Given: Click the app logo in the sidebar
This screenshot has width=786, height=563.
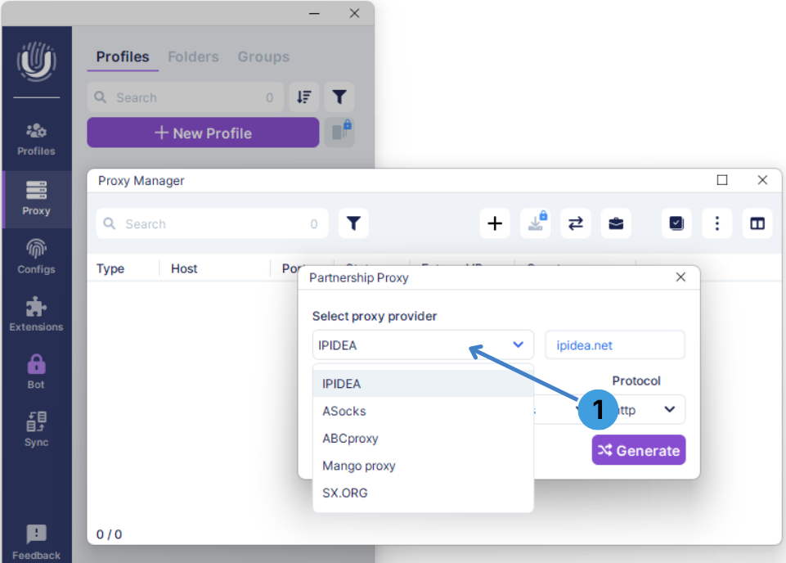Looking at the screenshot, I should click(36, 61).
